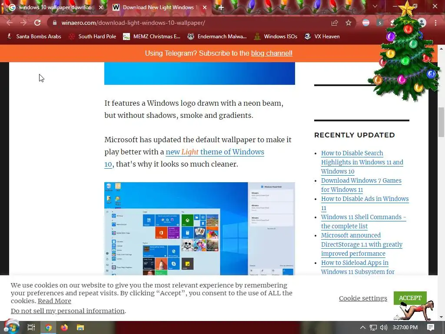Image resolution: width=445 pixels, height=334 pixels.
Task: Open the tab search chevron
Action: point(375,6)
